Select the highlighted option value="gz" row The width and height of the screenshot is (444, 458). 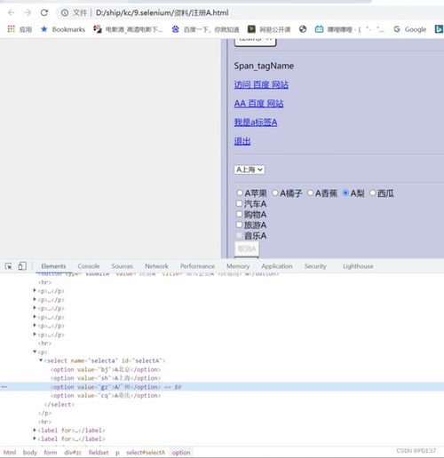pyautogui.click(x=222, y=387)
